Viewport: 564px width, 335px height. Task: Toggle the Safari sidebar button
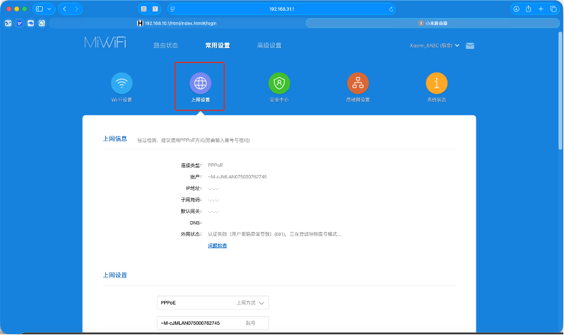39,9
